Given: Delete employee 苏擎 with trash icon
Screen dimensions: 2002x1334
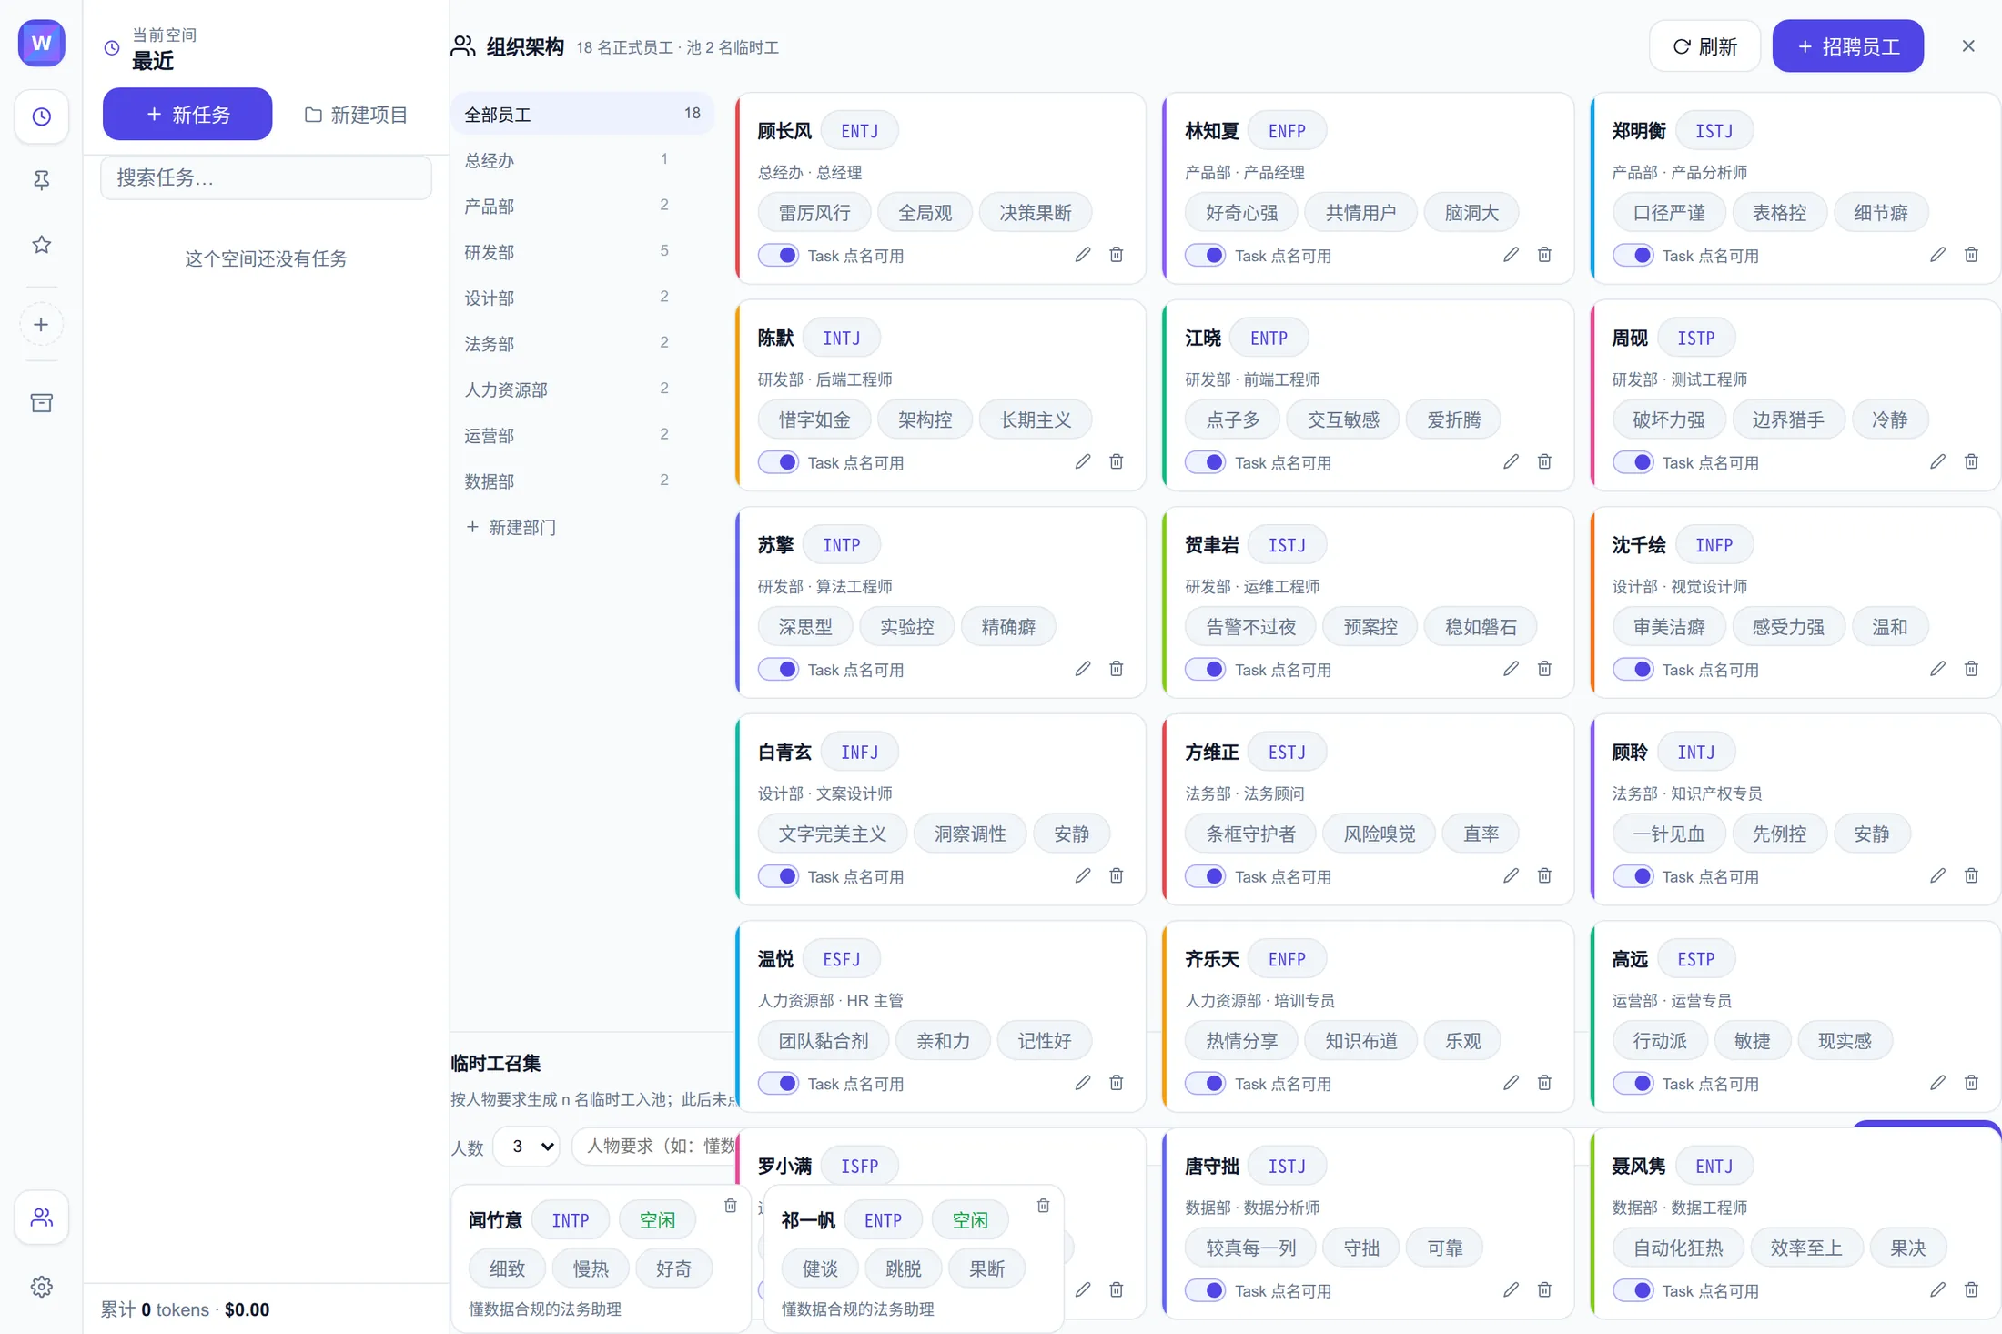Looking at the screenshot, I should 1117,669.
